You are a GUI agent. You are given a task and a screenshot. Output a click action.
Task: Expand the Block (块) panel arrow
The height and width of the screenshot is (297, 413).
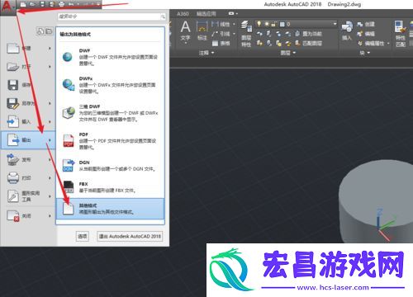[x=368, y=53]
